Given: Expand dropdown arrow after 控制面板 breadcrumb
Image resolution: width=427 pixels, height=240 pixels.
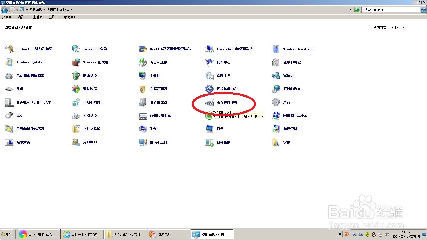Looking at the screenshot, I should [44, 10].
